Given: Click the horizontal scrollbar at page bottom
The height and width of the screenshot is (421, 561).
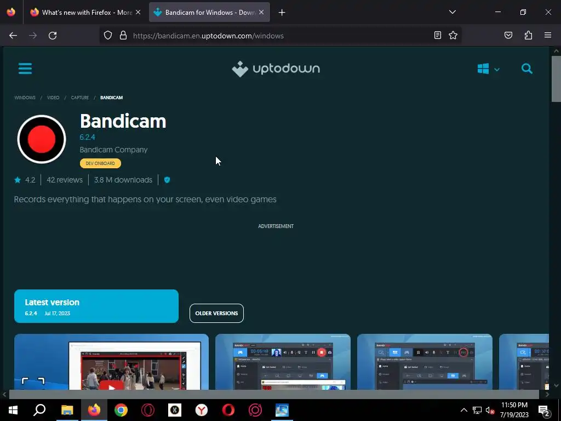Looking at the screenshot, I should click(274, 394).
